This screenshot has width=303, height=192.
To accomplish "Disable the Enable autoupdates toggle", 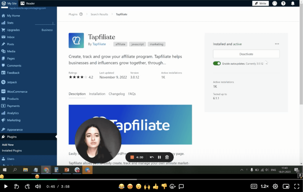I will pyautogui.click(x=217, y=63).
